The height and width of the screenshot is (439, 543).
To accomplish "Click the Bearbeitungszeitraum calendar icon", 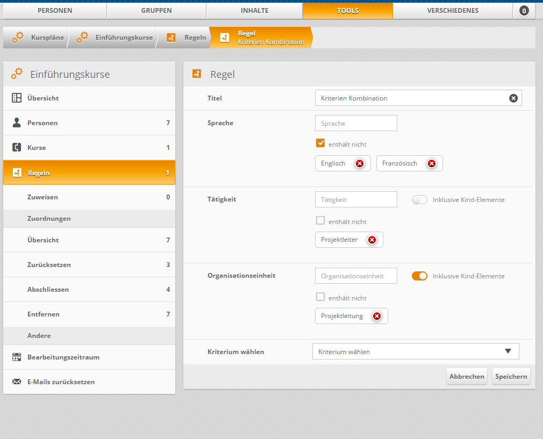I will 17,357.
